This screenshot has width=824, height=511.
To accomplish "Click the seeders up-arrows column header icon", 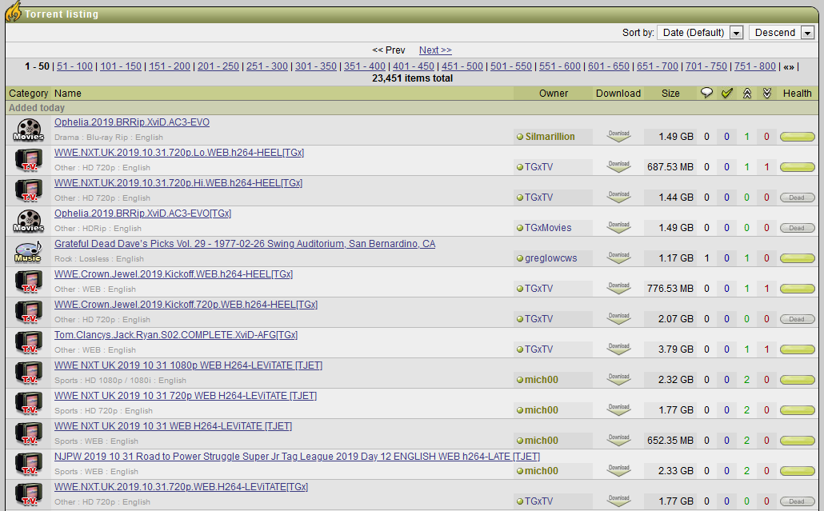I will (746, 94).
